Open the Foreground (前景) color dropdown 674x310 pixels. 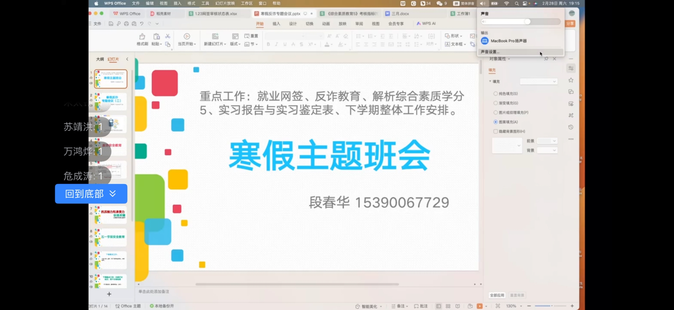(547, 141)
